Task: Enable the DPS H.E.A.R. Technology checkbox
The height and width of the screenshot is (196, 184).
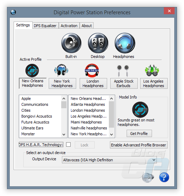Action: (68, 145)
